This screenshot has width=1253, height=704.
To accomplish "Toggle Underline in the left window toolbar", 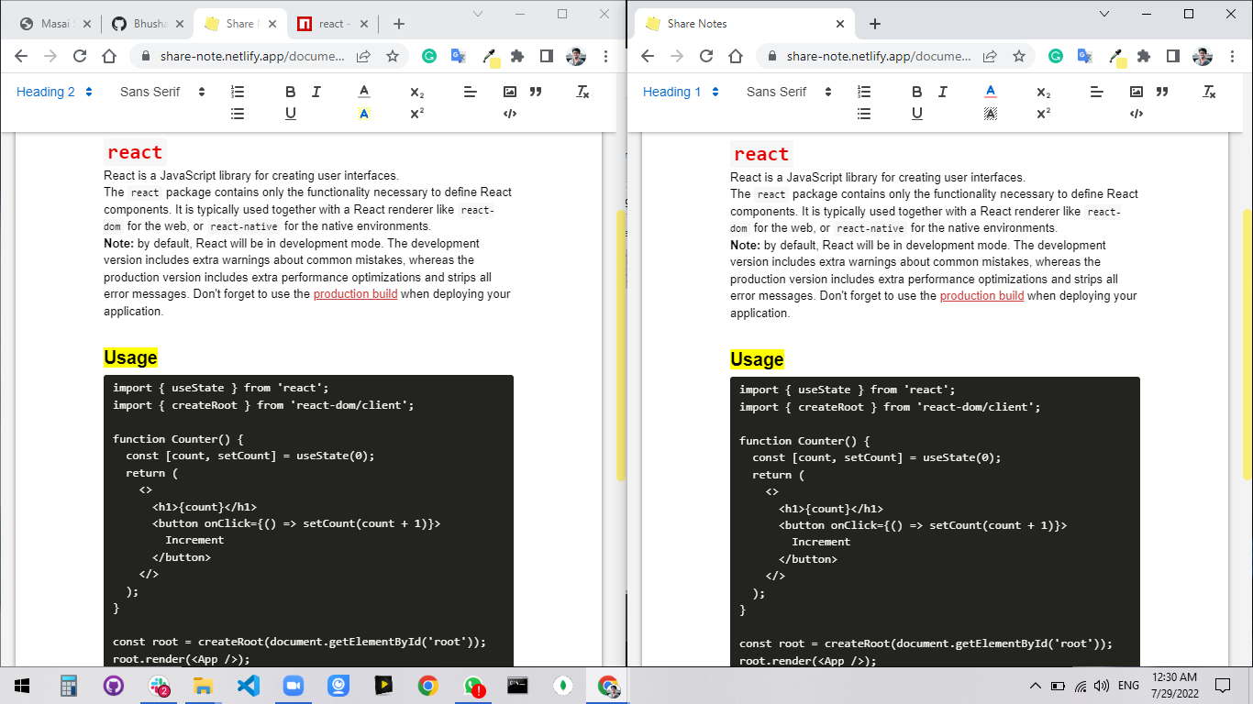I will [x=291, y=114].
